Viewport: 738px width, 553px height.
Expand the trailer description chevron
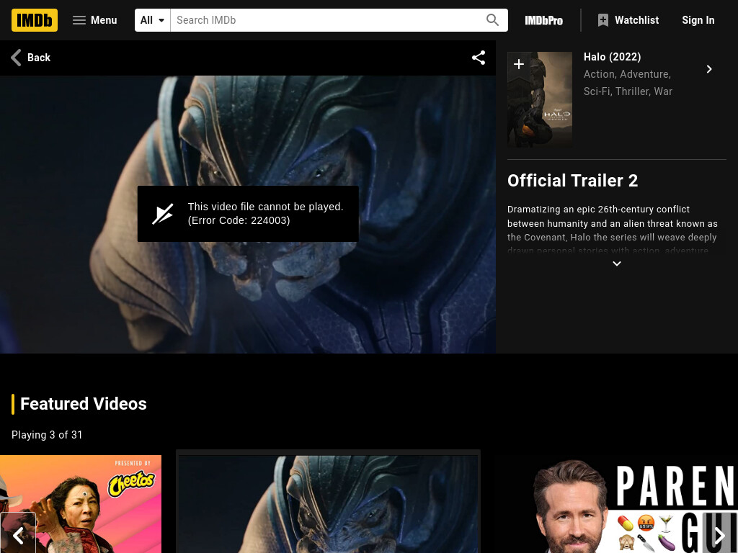tap(617, 264)
